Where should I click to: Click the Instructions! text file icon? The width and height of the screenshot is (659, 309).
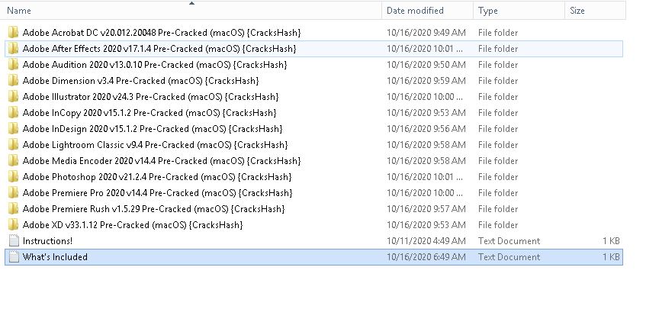13,241
